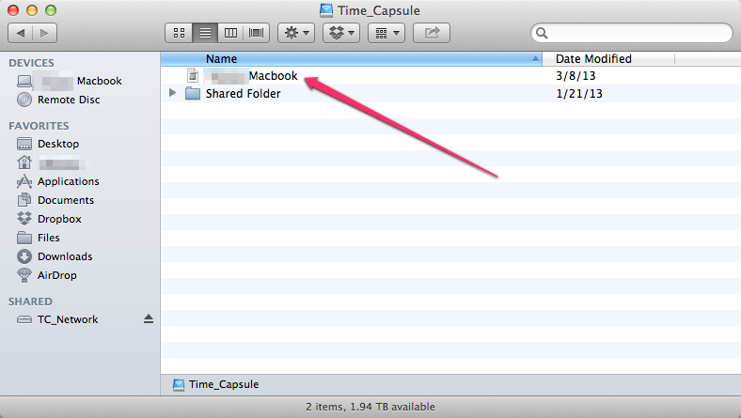This screenshot has width=741, height=418.
Task: Open Files folder from Favorites
Action: click(x=80, y=238)
